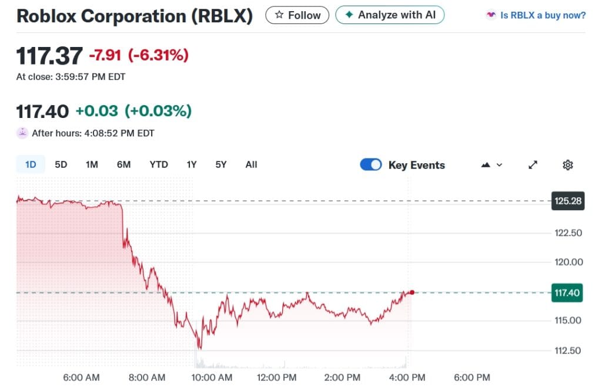Open the chart type mountain icon
Screen dimensions: 602x388
[486, 165]
